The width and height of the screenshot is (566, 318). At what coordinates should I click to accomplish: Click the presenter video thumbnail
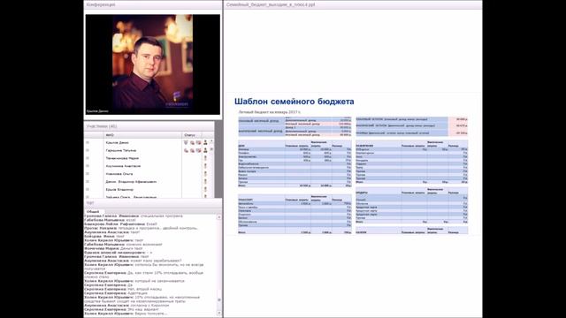point(152,64)
